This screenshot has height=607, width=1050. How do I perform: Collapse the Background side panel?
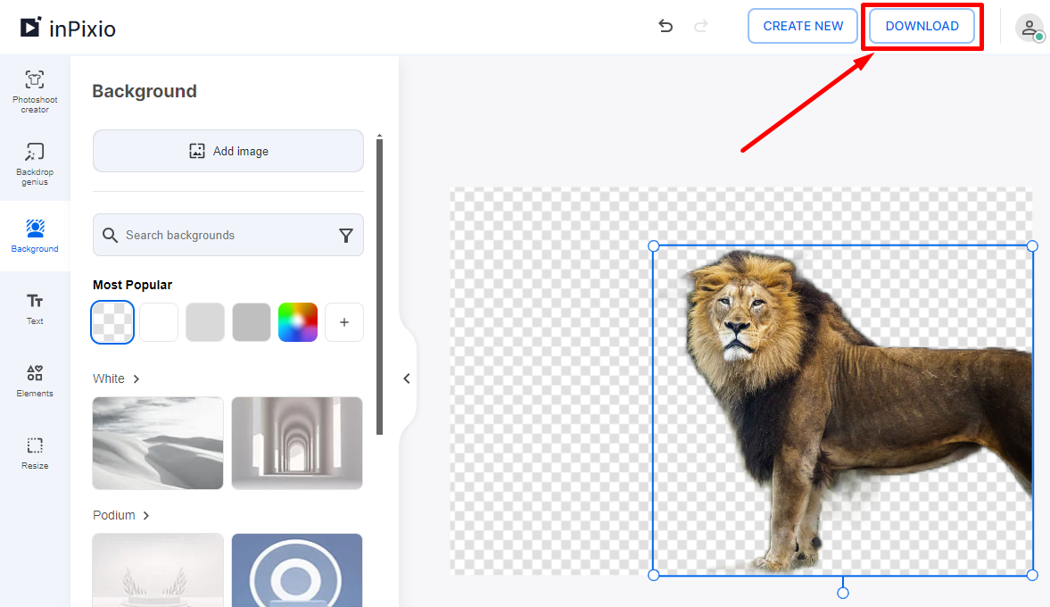[x=407, y=378]
